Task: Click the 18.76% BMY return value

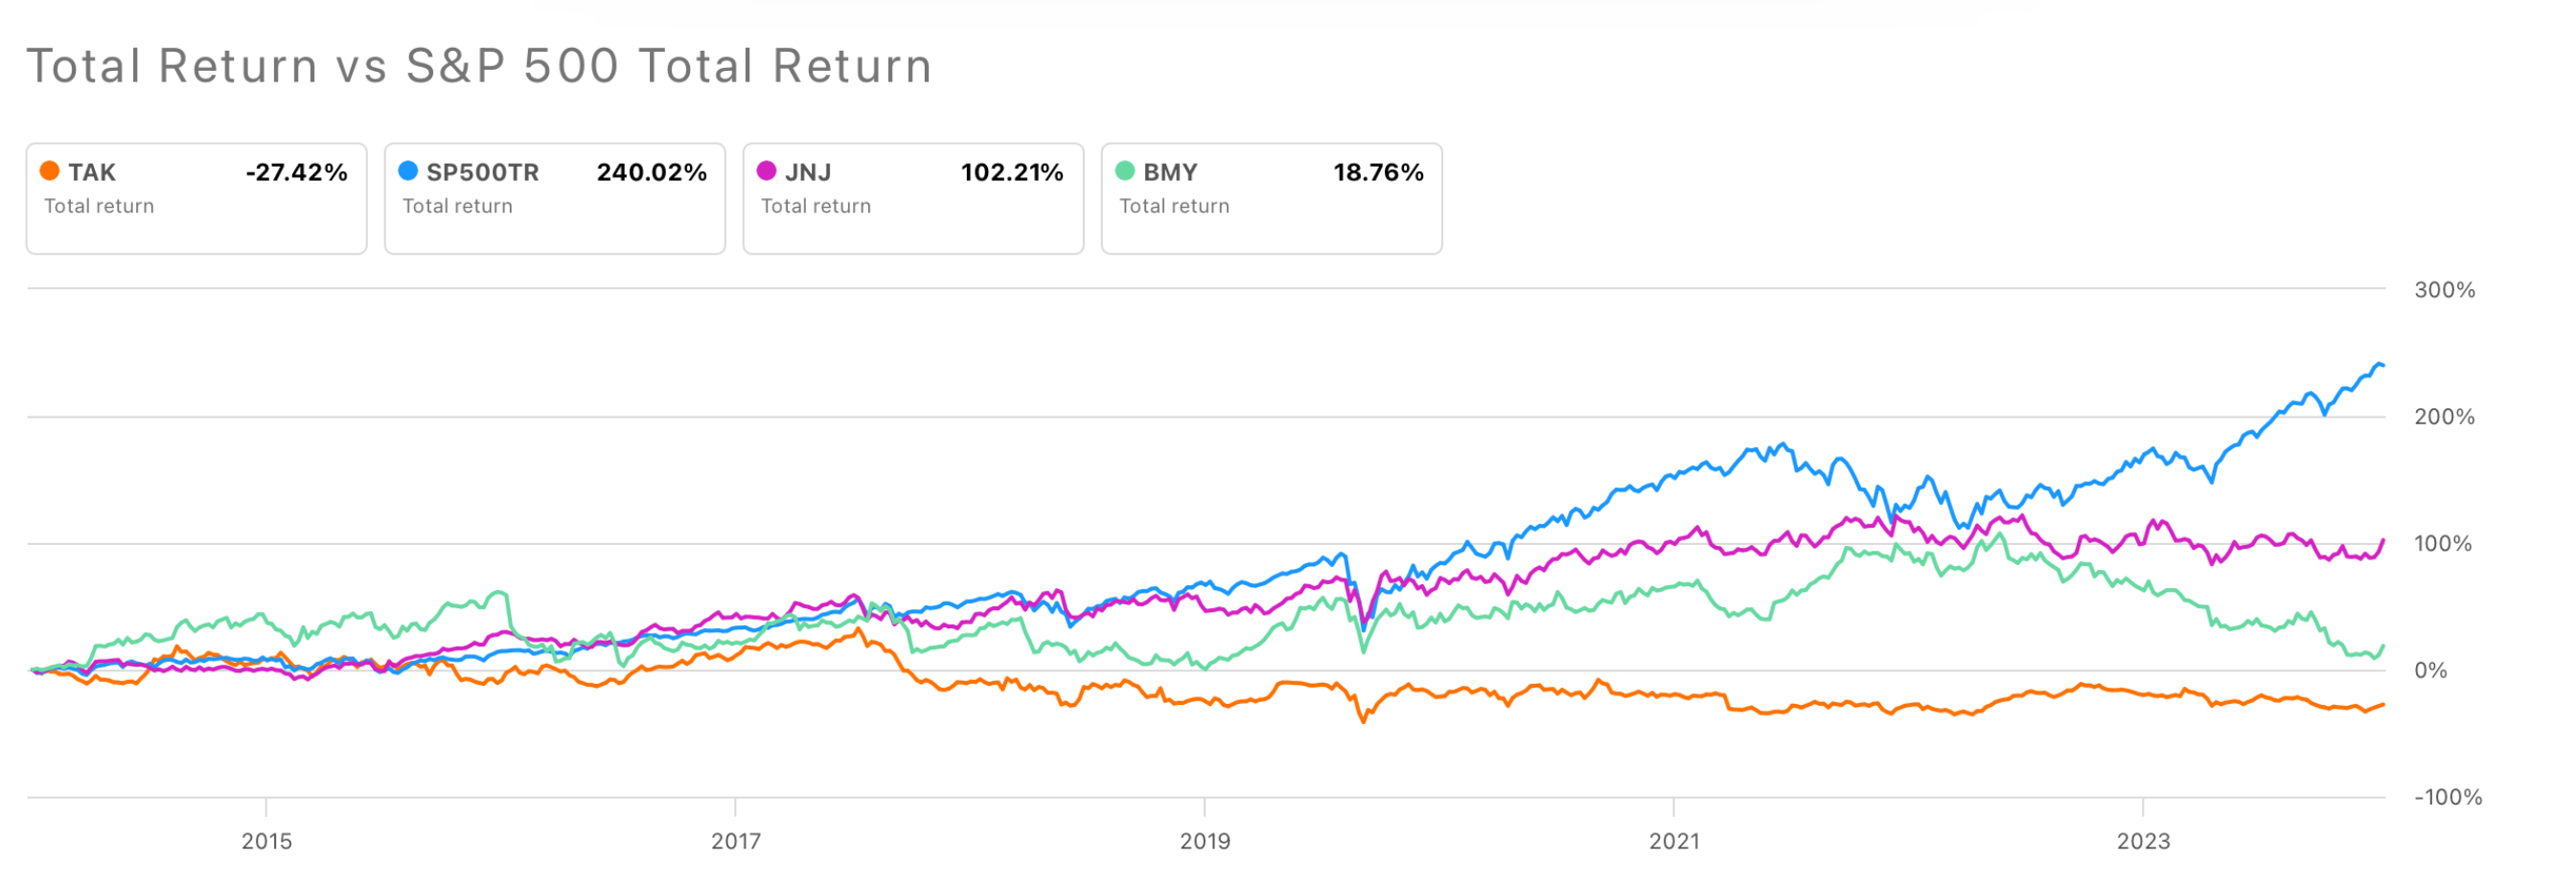Action: pyautogui.click(x=1378, y=172)
